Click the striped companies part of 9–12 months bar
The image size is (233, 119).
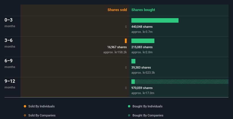[x=182, y=82]
